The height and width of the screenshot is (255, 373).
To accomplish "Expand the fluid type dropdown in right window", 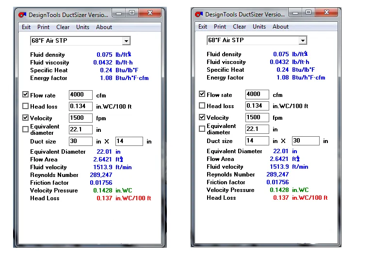I will [303, 41].
